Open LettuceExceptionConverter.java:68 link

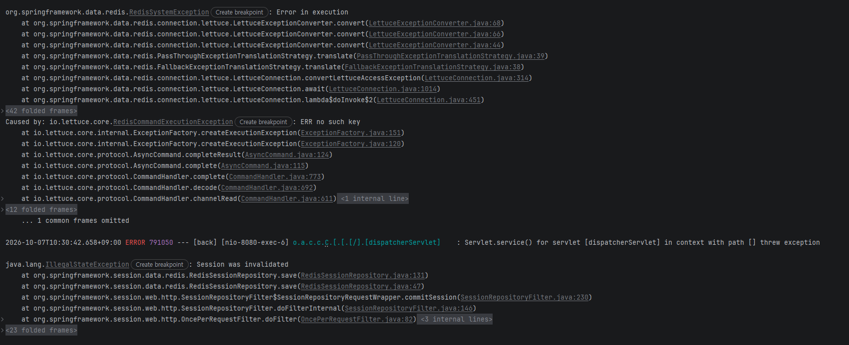(x=435, y=23)
